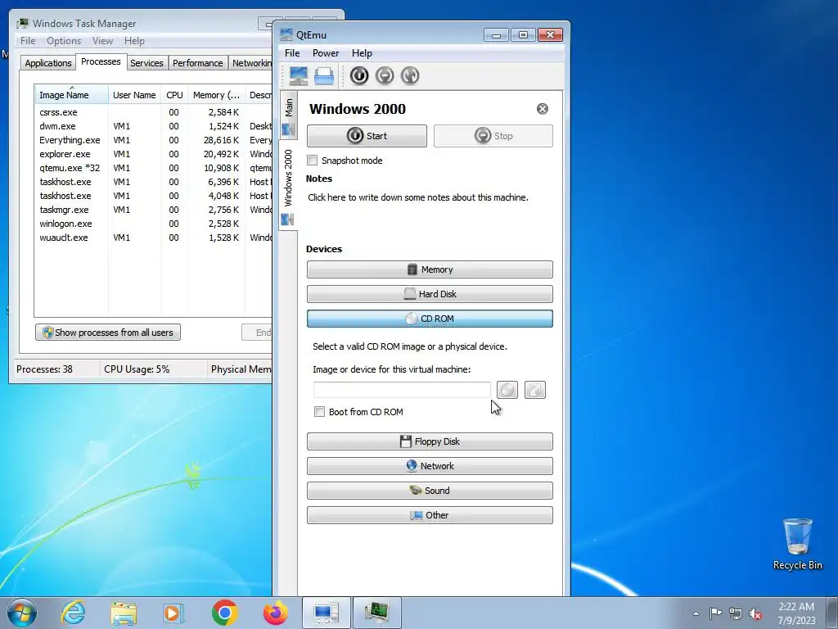This screenshot has height=629, width=838.
Task: Expand the Network device section
Action: 430,466
